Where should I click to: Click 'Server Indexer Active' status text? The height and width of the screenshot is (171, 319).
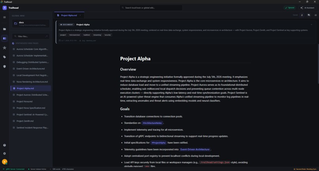coord(38,169)
